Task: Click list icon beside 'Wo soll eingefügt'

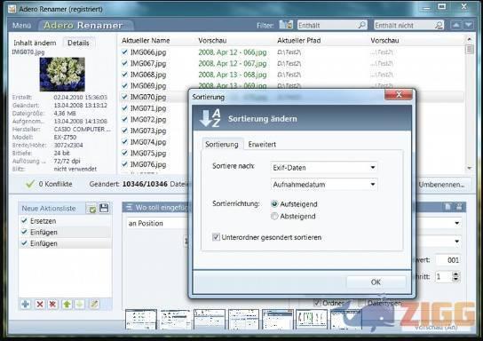Action: pyautogui.click(x=129, y=207)
